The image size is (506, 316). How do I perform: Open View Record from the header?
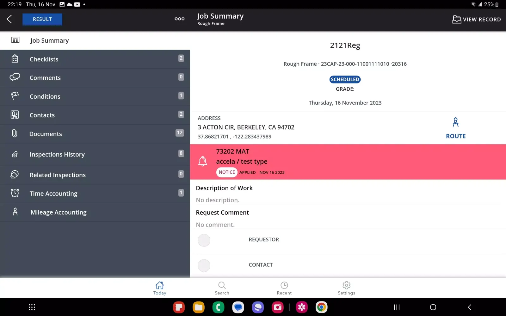[x=476, y=19]
